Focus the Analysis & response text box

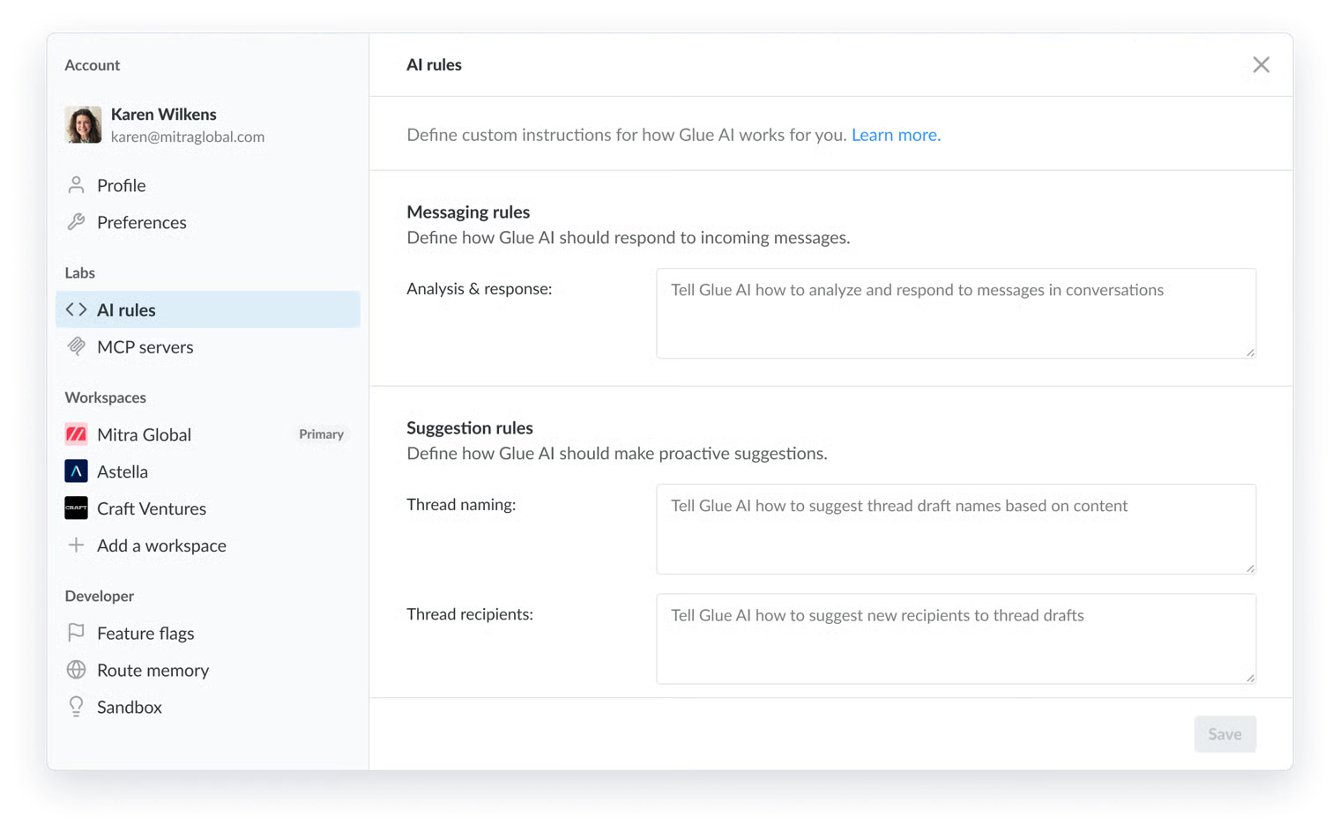point(956,314)
